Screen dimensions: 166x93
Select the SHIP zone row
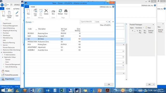[70, 36]
